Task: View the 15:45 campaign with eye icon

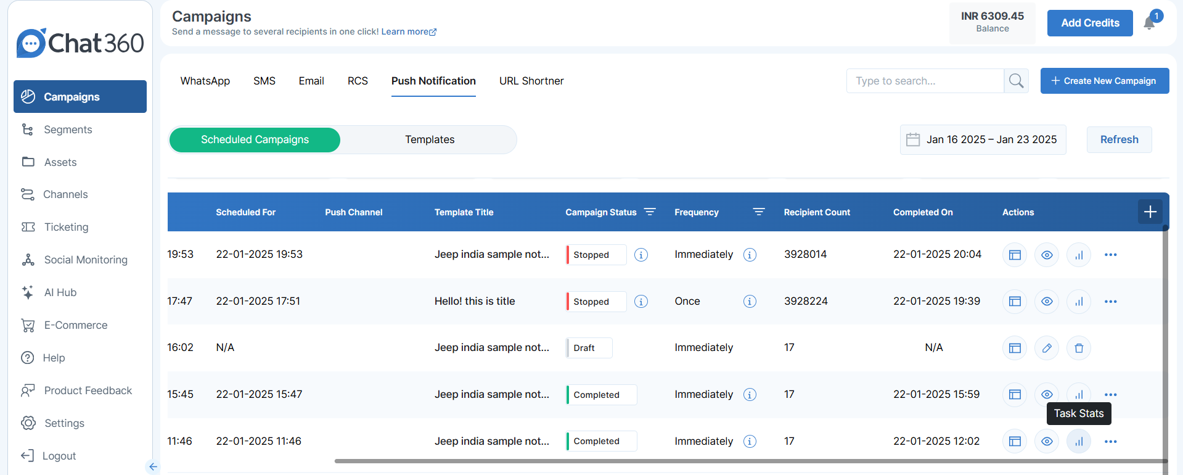Action: coord(1047,395)
